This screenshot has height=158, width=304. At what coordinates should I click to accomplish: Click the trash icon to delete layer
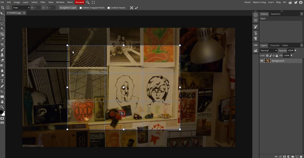point(301,156)
